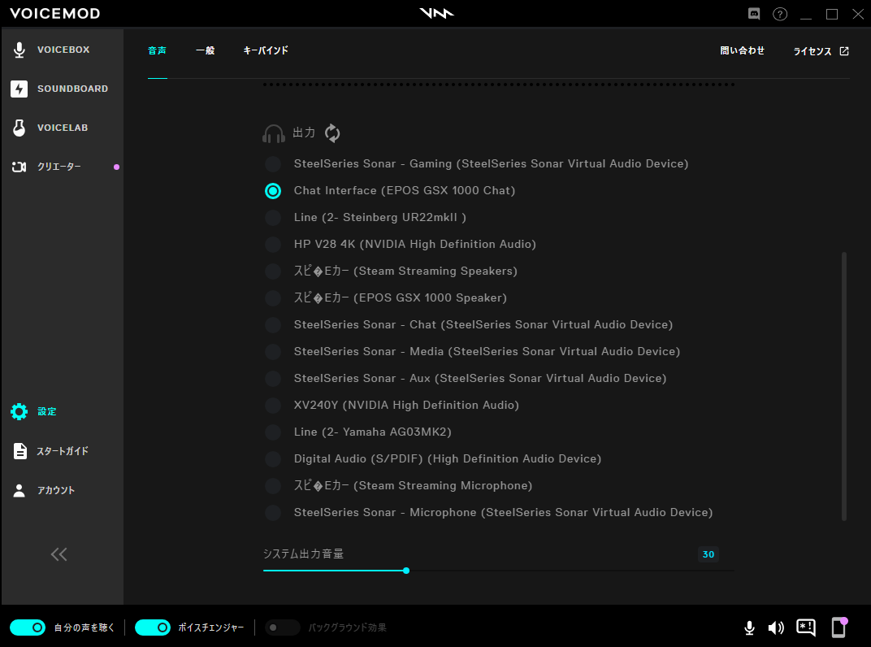Viewport: 871px width, 647px height.
Task: Toggle 自分の声を聴く hear-myself switch
Action: [x=28, y=627]
